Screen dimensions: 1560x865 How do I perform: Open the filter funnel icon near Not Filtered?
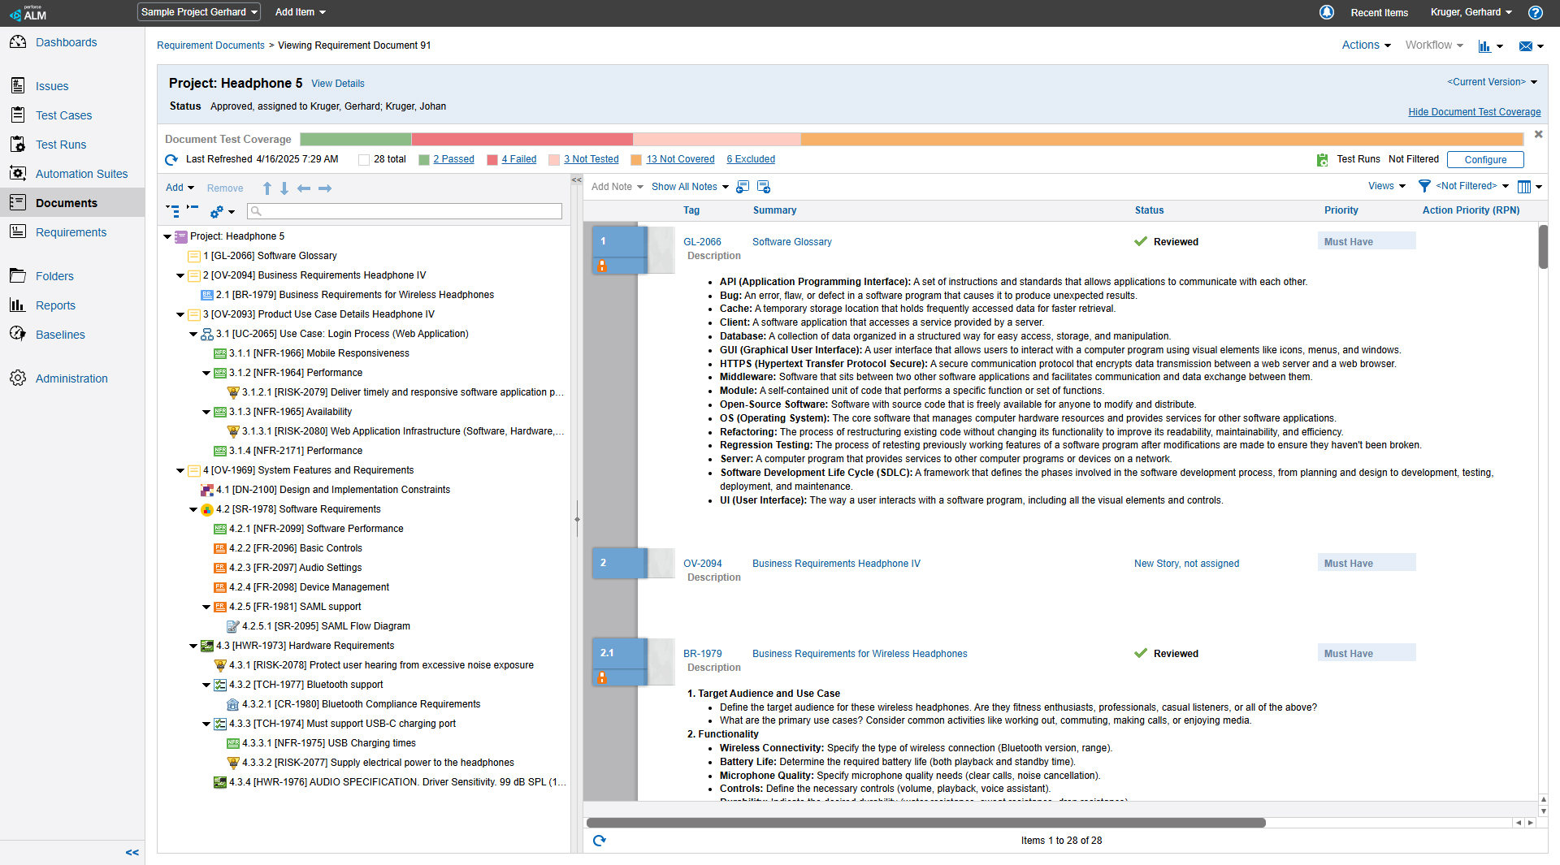[x=1424, y=186]
